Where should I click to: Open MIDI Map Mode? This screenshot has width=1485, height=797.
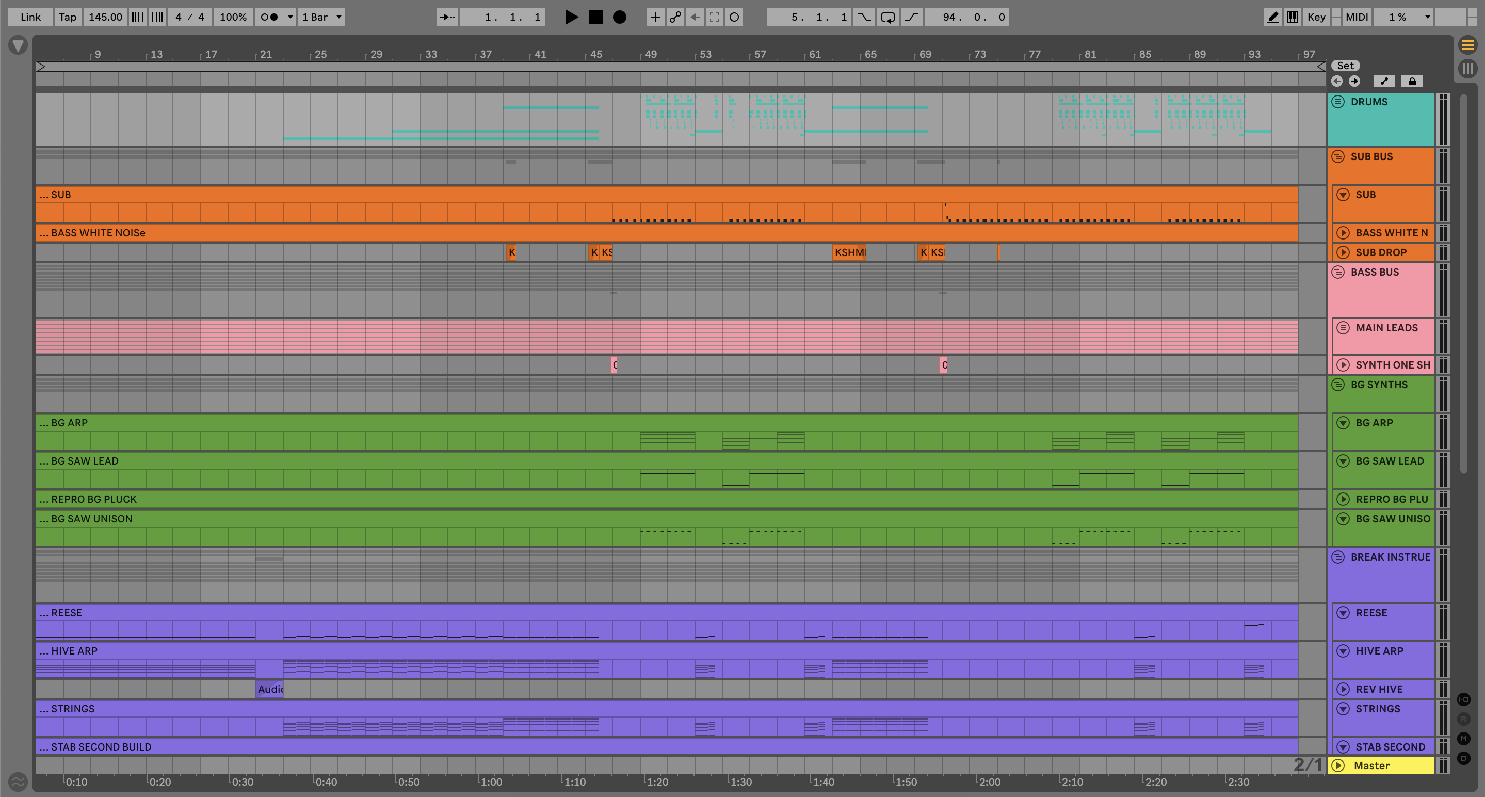tap(1357, 17)
